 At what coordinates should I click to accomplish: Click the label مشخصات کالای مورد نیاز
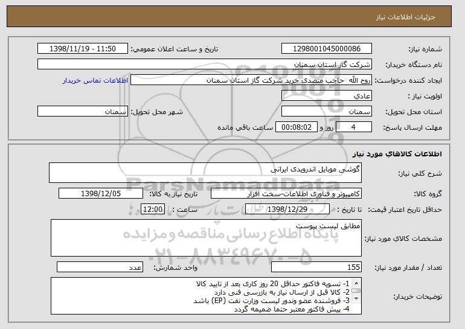[x=403, y=238]
